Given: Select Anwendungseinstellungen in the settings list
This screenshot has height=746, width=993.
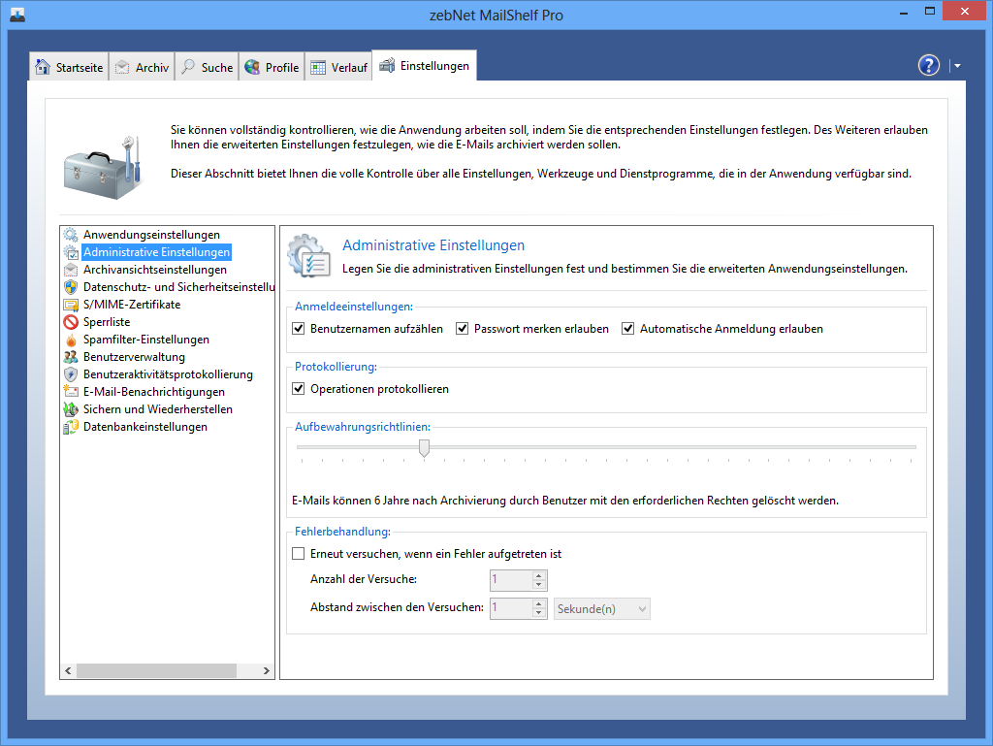Looking at the screenshot, I should coord(151,235).
